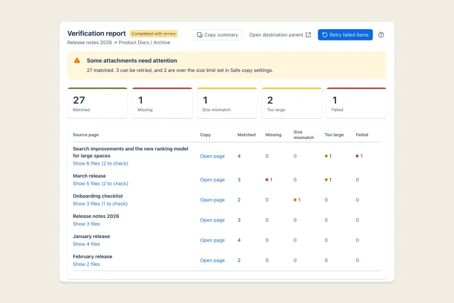Click the Source page column header
This screenshot has height=303, width=454.
coord(86,135)
